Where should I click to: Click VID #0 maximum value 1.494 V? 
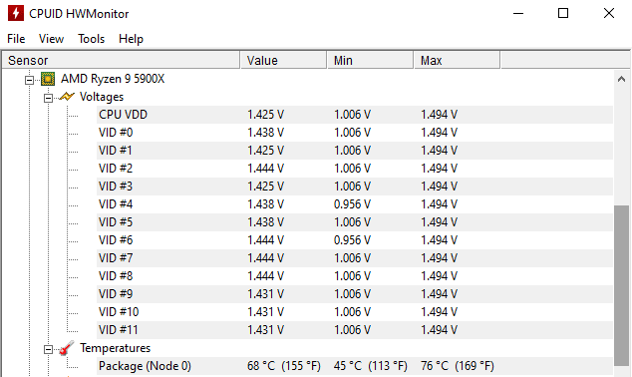pos(439,133)
